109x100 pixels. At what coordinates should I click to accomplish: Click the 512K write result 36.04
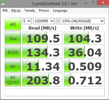coord(84,52)
